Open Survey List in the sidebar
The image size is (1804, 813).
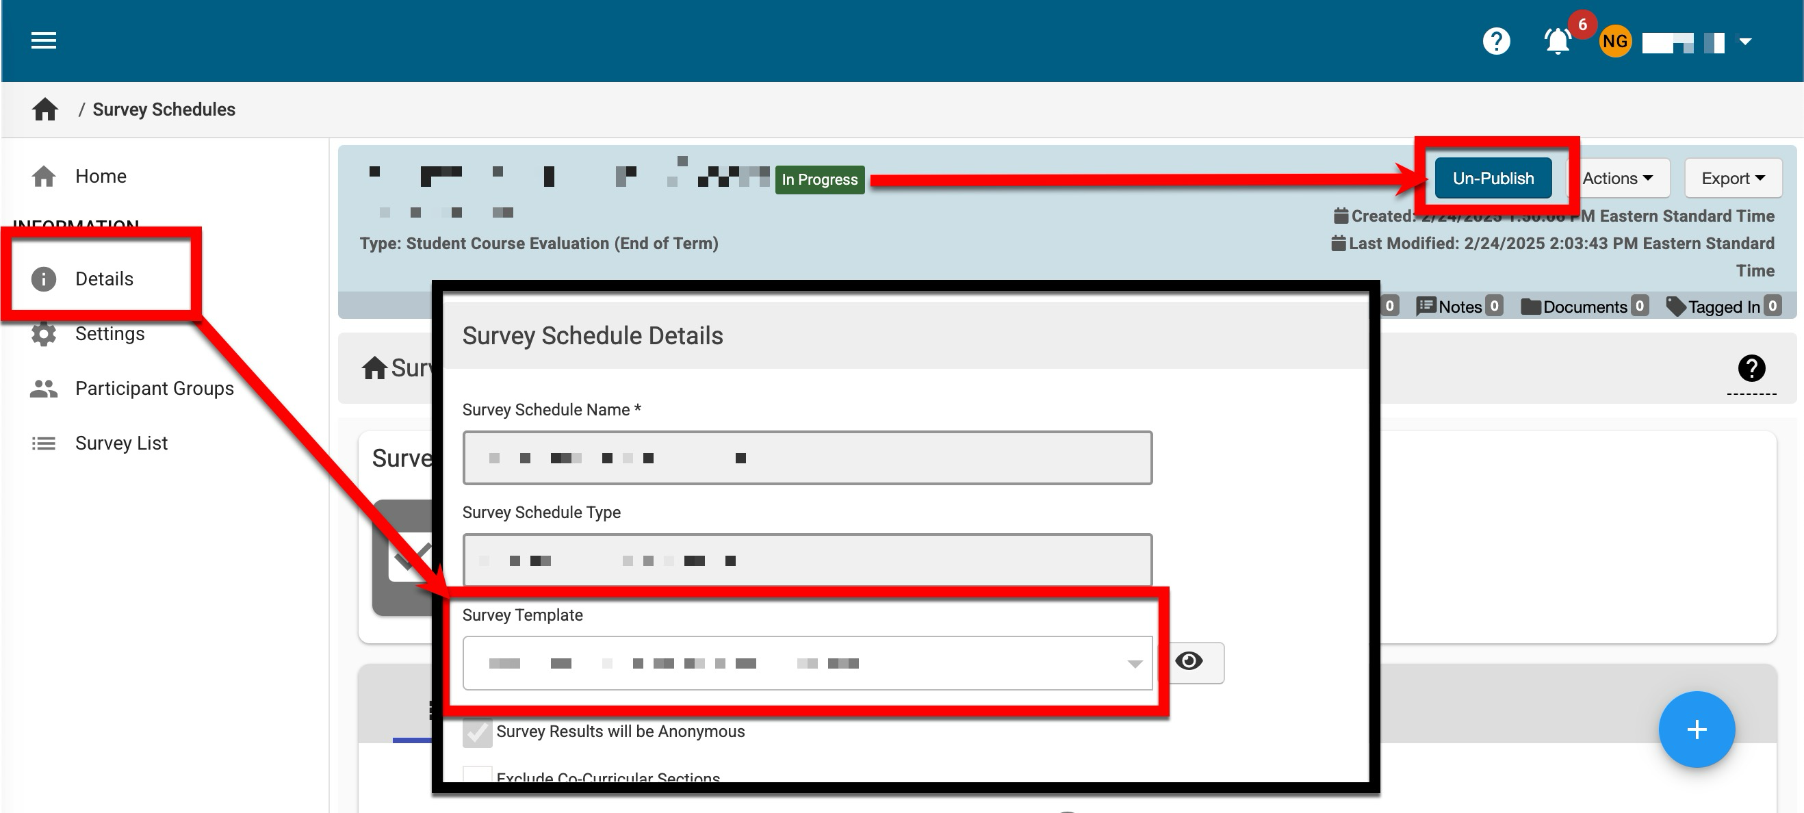(x=121, y=443)
